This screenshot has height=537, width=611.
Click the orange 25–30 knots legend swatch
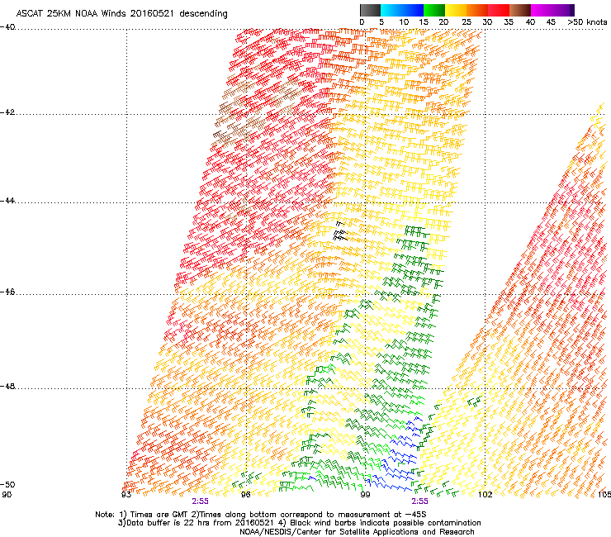477,10
